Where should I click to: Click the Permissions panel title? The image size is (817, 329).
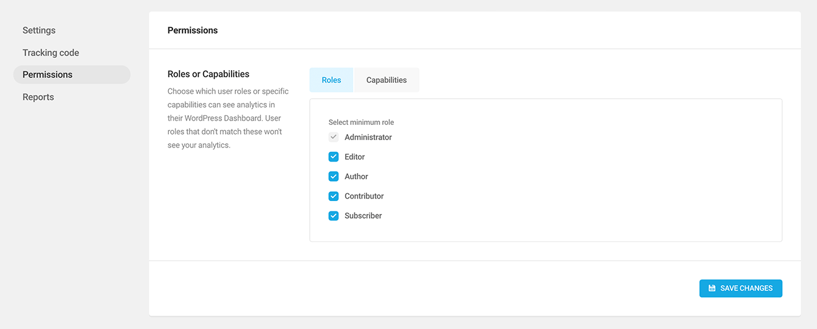coord(193,30)
